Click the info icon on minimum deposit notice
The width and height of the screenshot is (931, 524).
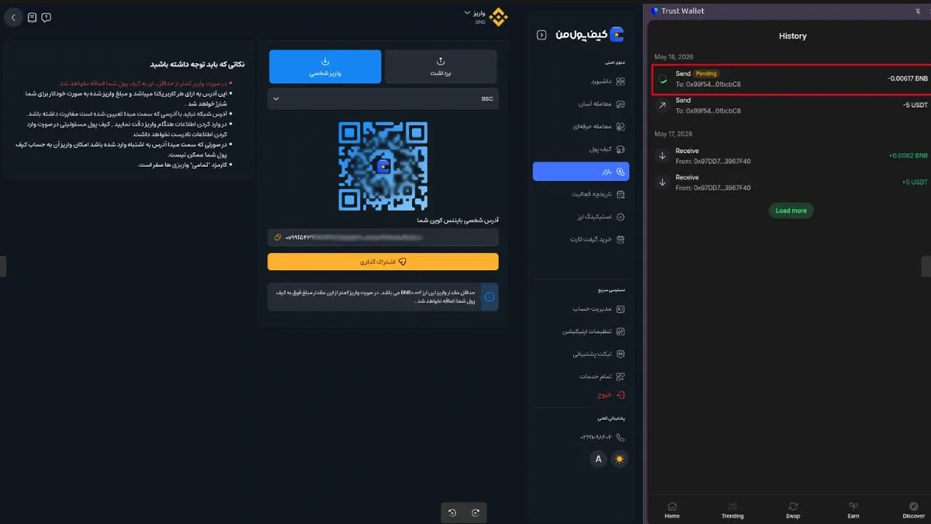pos(490,297)
